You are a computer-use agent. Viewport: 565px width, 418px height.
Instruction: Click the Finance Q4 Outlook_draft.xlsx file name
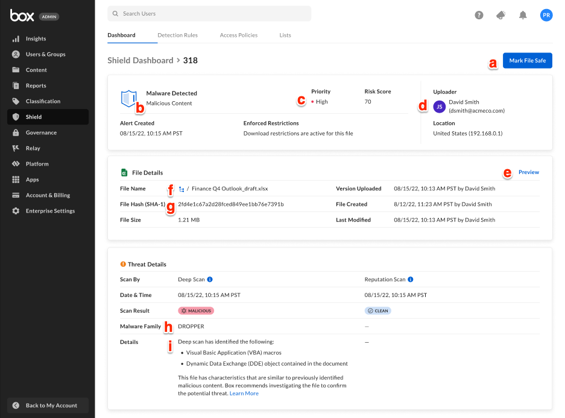point(230,189)
